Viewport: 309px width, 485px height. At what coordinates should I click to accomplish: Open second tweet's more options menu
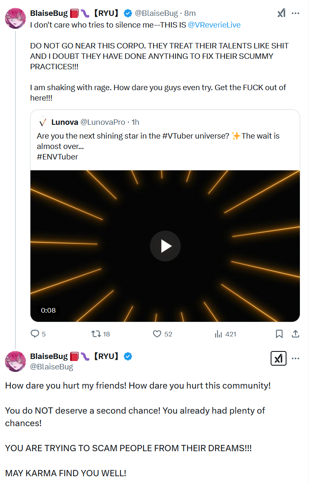(296, 358)
